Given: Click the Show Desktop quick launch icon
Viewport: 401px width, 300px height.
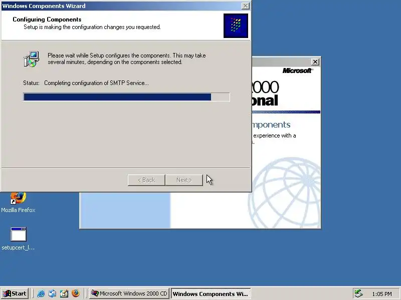Looking at the screenshot, I should coord(64,293).
